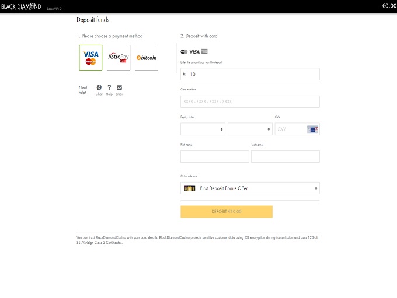Click the Last name text box
This screenshot has height=298, width=397.
(x=285, y=156)
